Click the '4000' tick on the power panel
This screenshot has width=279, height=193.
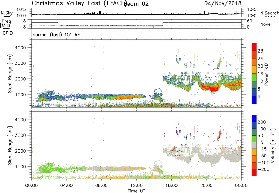pyautogui.click(x=20, y=48)
